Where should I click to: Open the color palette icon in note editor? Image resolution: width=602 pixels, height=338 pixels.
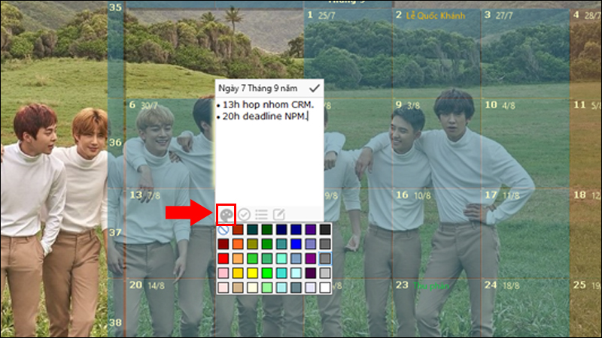click(x=225, y=214)
